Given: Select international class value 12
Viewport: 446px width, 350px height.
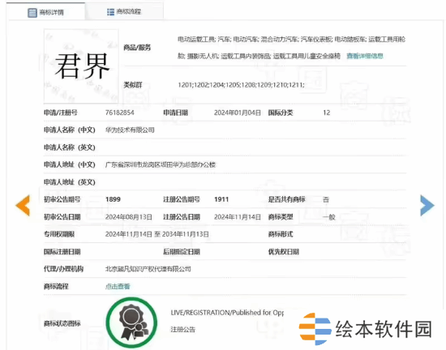Looking at the screenshot, I should [327, 113].
